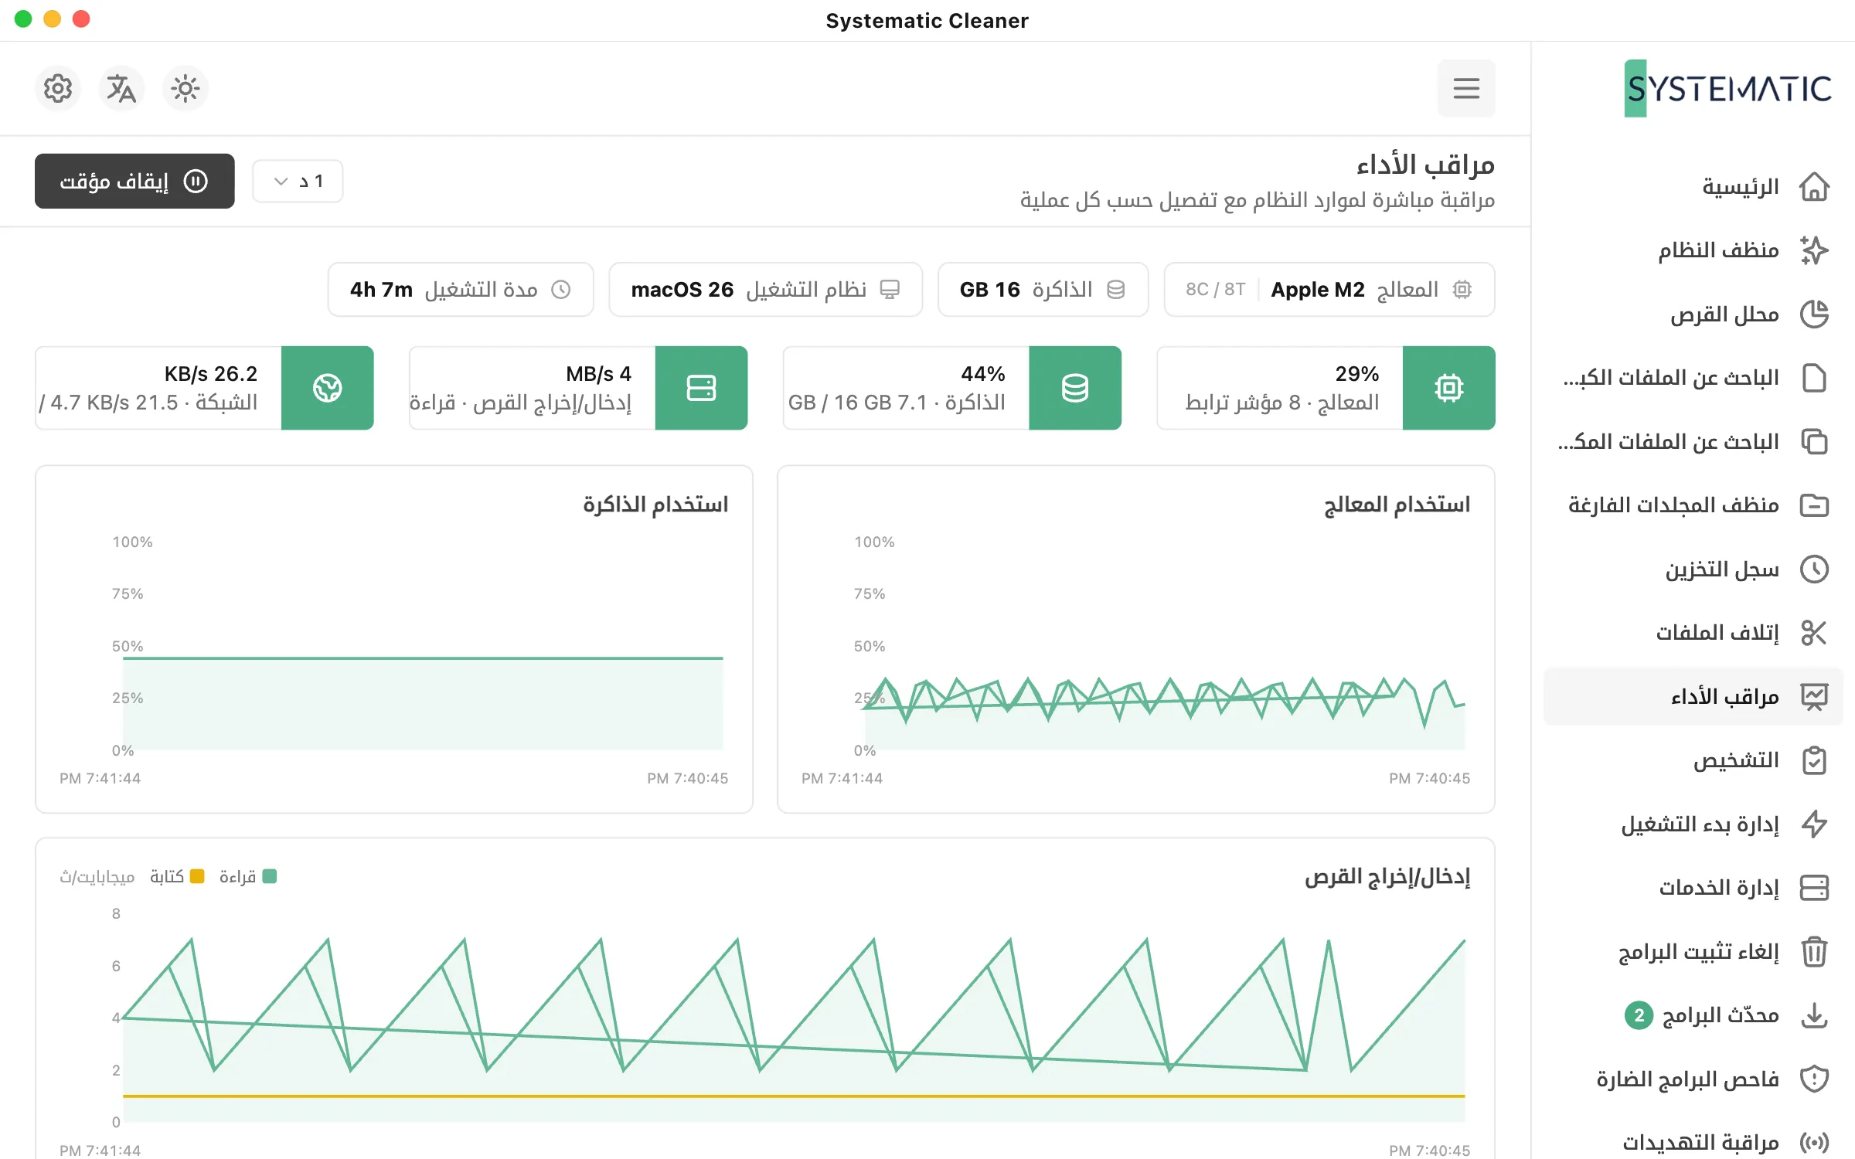
Task: Toggle light/dark theme sun icon
Action: [x=185, y=89]
